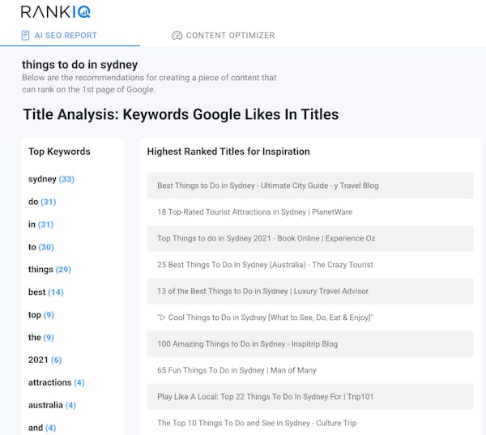Screen dimensions: 486x435
Task: Open the AI SEO Report tab
Action: click(x=65, y=36)
